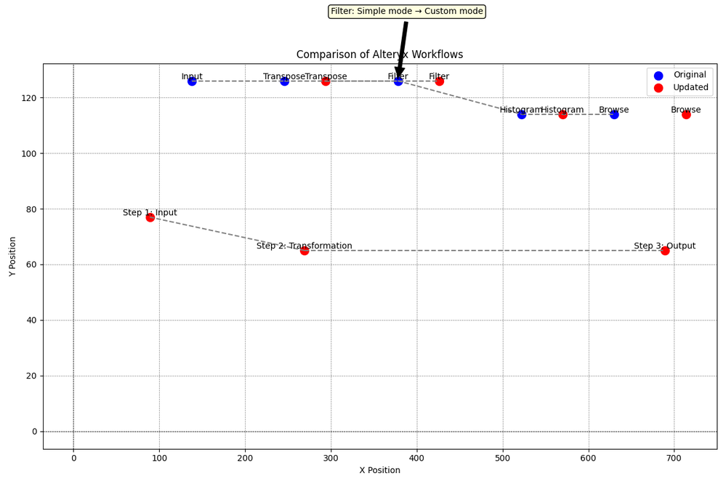Click the 'X Position' axis label
This screenshot has height=484, width=726.
point(379,470)
